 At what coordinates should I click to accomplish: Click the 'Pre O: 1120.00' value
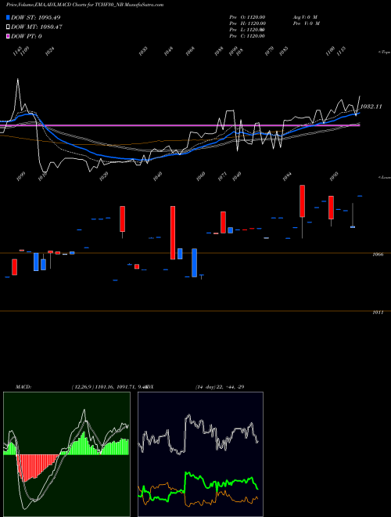[247, 17]
